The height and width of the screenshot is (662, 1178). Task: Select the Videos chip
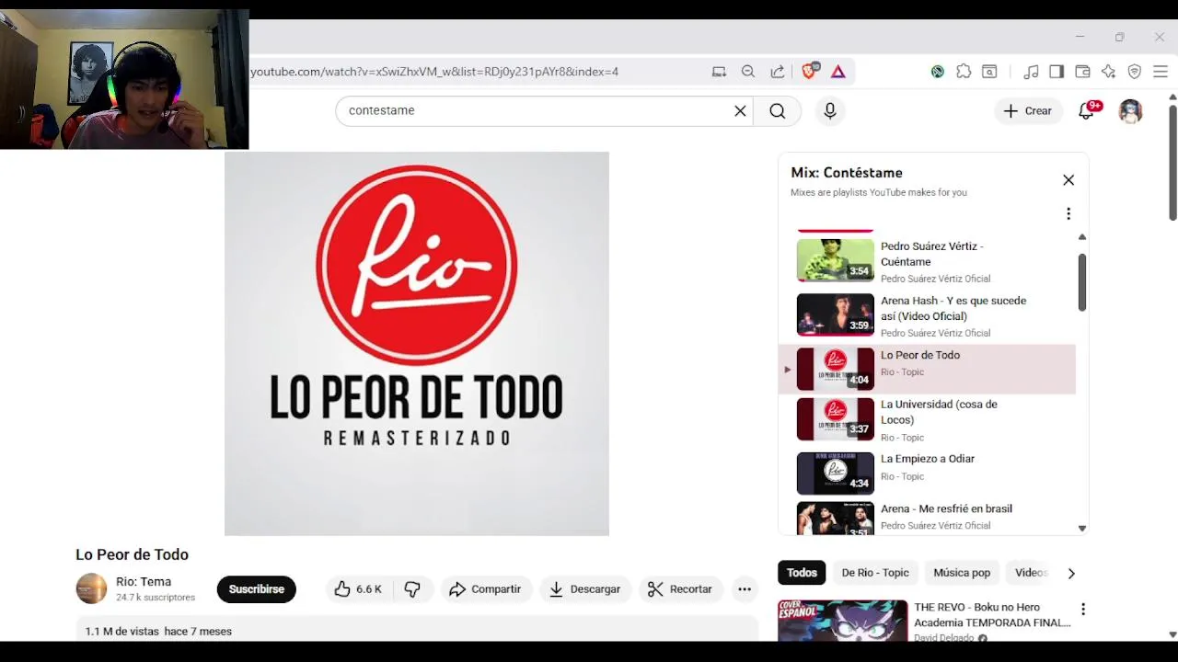[x=1031, y=573]
